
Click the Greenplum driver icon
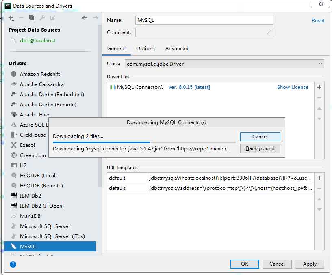click(x=13, y=155)
